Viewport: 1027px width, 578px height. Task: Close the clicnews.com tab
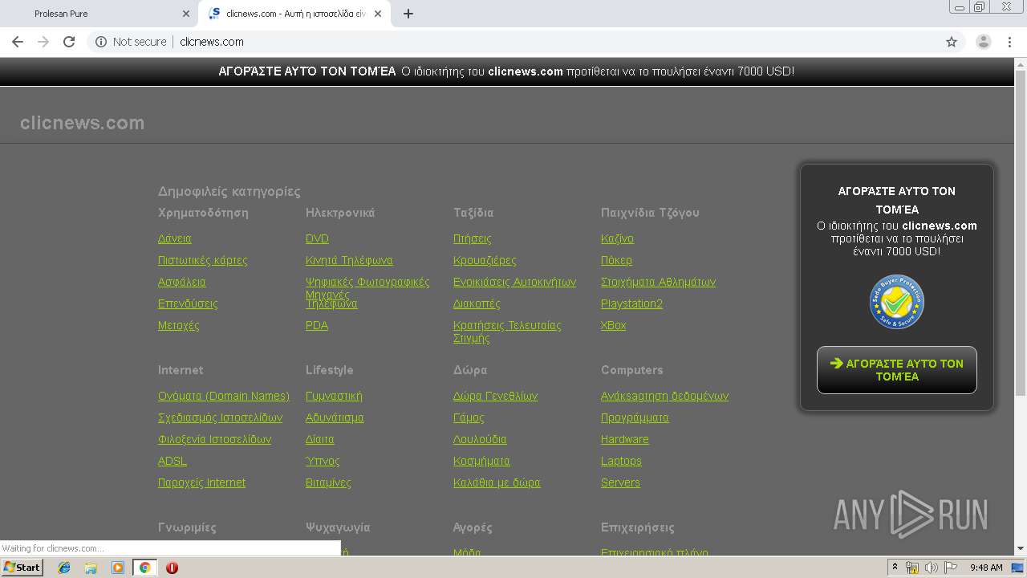pyautogui.click(x=378, y=14)
